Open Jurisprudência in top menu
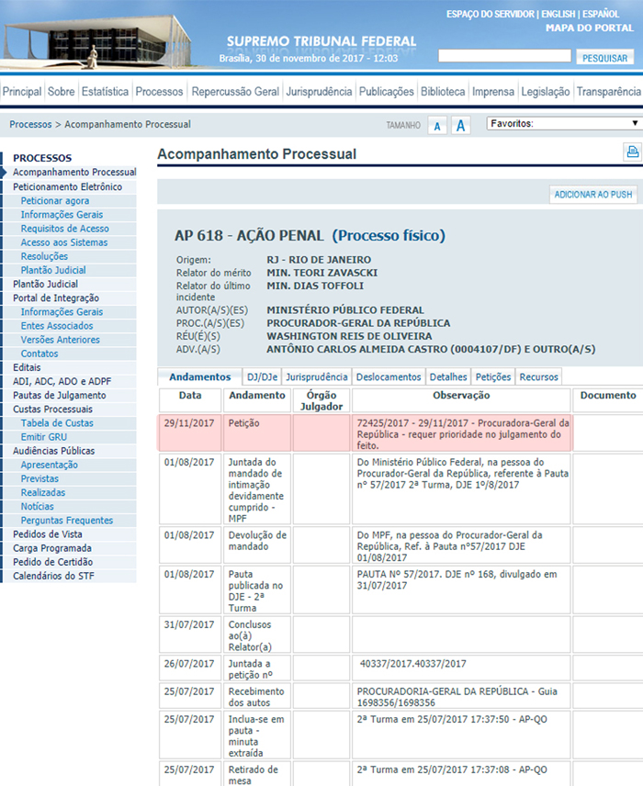Image resolution: width=643 pixels, height=786 pixels. (319, 92)
